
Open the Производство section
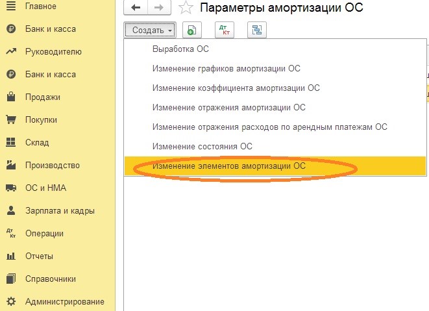(x=53, y=165)
